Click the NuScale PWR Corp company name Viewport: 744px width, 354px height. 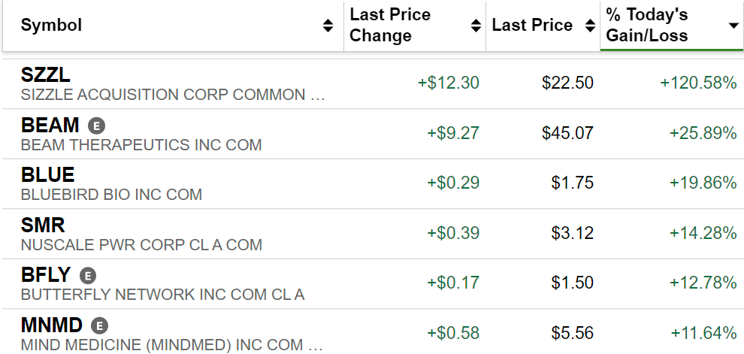point(141,245)
